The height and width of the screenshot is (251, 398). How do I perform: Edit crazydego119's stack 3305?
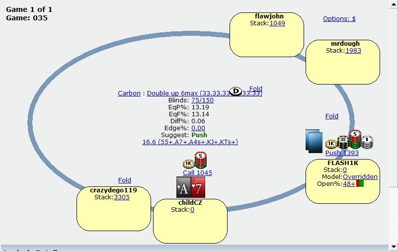pos(122,197)
